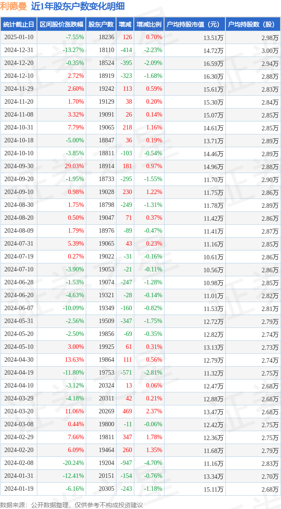This screenshot has height=509, width=281.
Task: Click the 3.00万 average shares cell
Action: (x=270, y=50)
